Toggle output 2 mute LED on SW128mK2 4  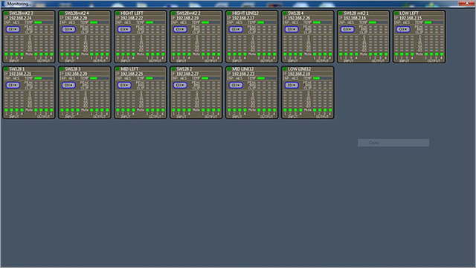point(97,54)
